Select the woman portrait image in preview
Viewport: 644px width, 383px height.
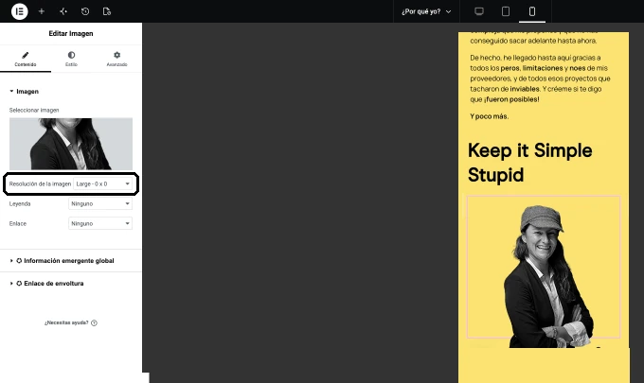click(x=544, y=268)
